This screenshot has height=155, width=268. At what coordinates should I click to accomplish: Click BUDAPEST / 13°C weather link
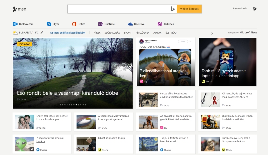(x=29, y=33)
